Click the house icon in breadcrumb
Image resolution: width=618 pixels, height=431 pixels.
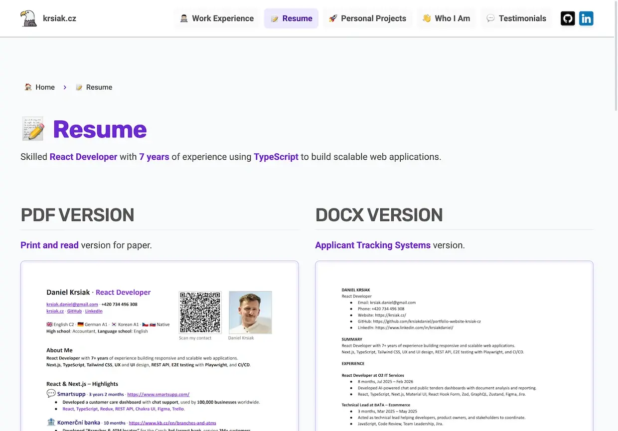28,87
